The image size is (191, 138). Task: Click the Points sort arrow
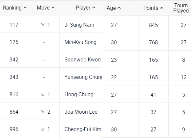(x=161, y=8)
